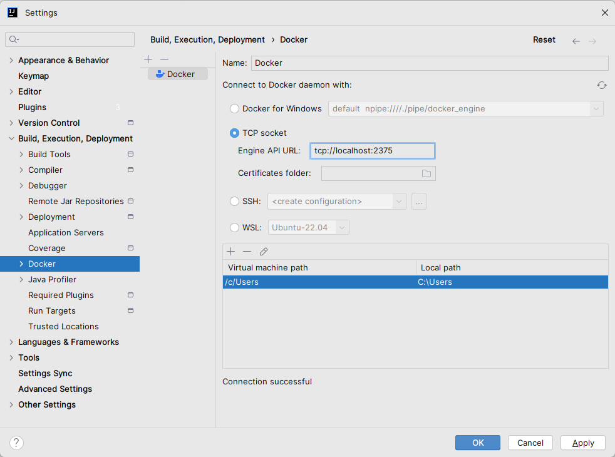The height and width of the screenshot is (457, 615).
Task: Select the Docker whale entry in connections list
Action: pos(178,74)
